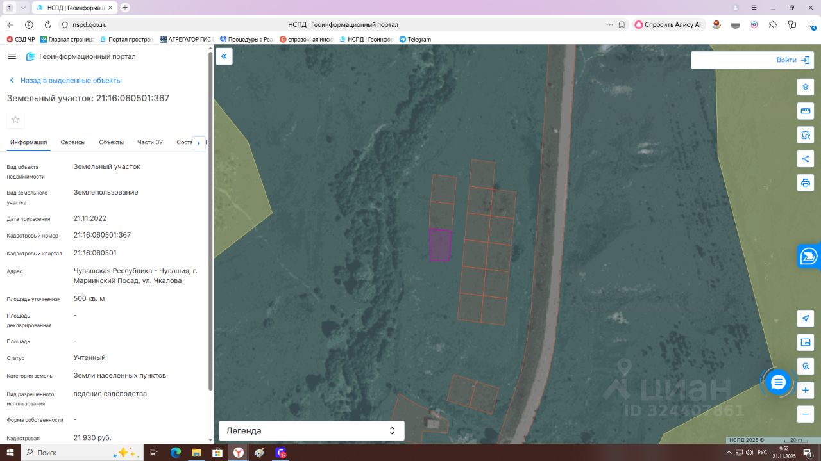Open the Процедуры bookmark

click(246, 39)
